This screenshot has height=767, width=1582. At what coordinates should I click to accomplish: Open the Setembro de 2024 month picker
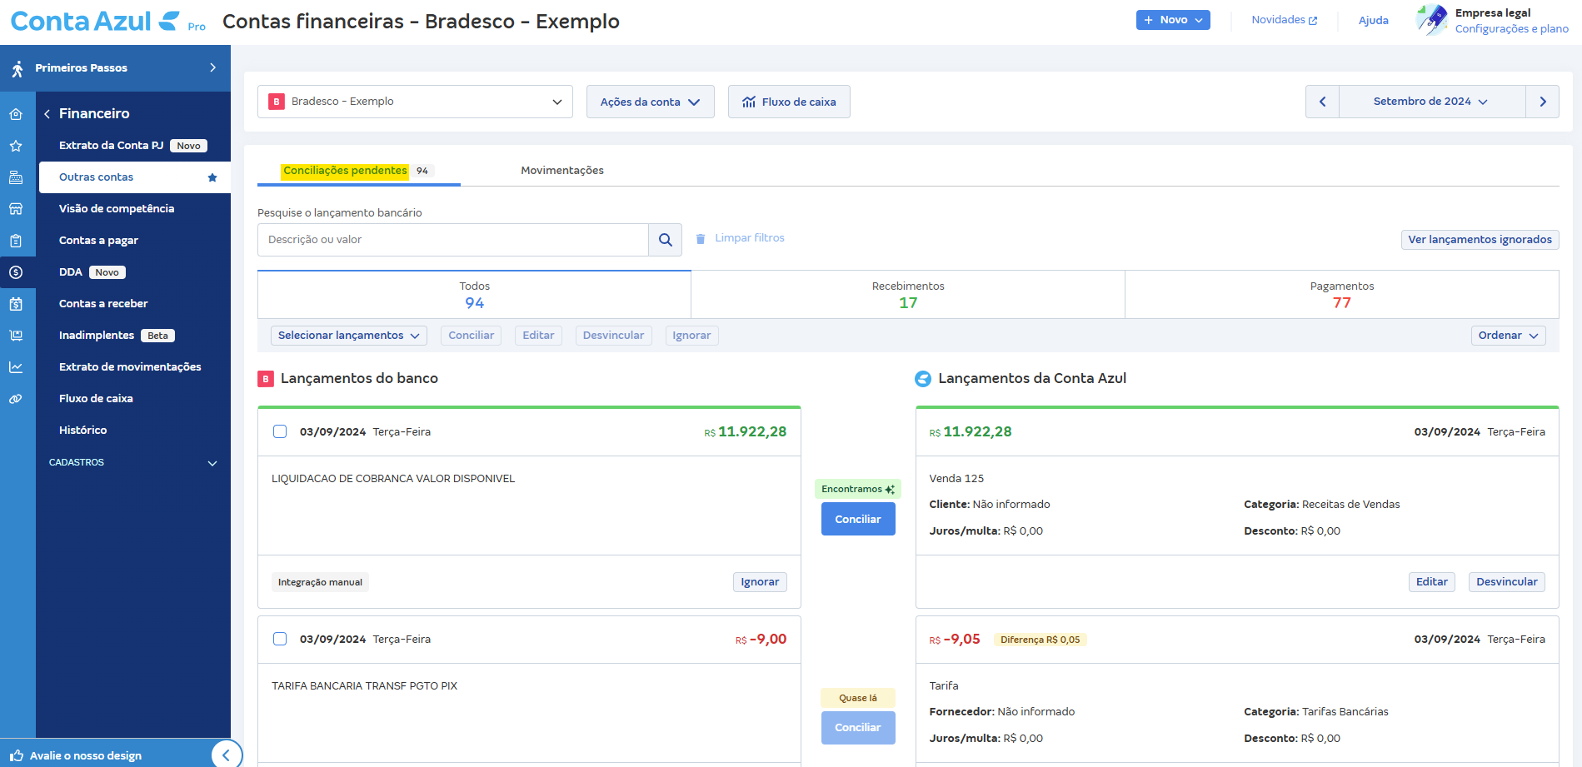coord(1431,102)
